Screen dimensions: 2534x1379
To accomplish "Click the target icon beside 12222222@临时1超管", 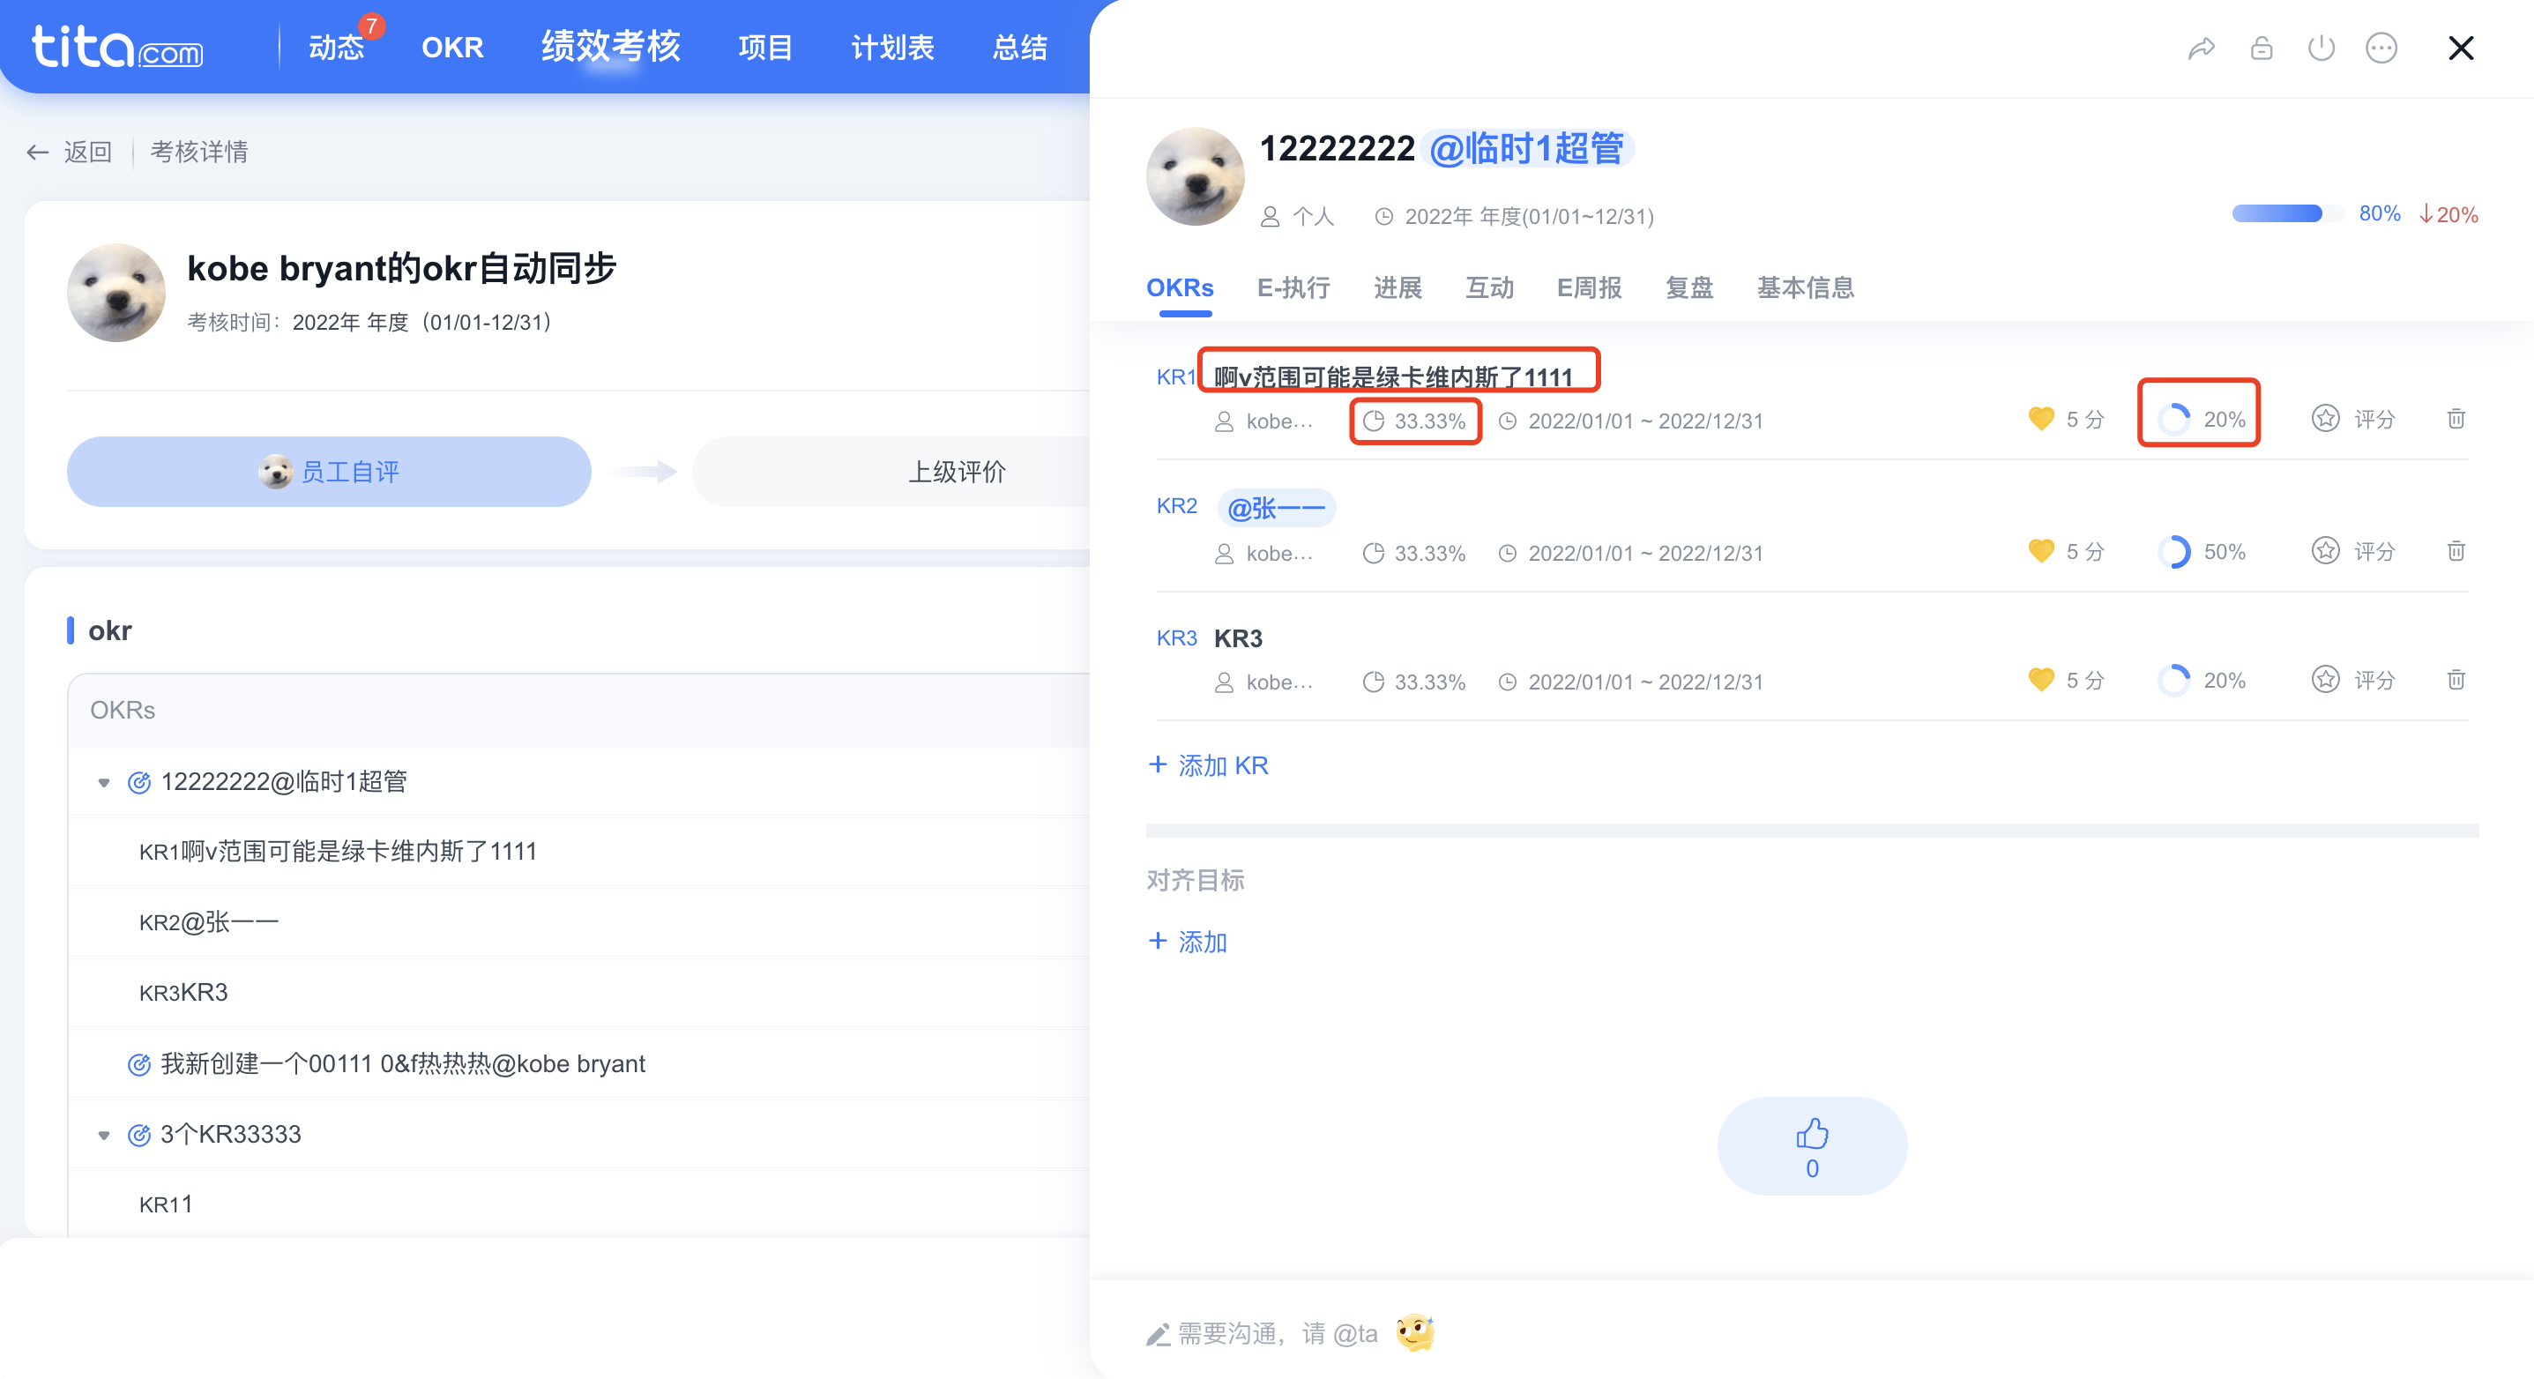I will click(x=138, y=782).
